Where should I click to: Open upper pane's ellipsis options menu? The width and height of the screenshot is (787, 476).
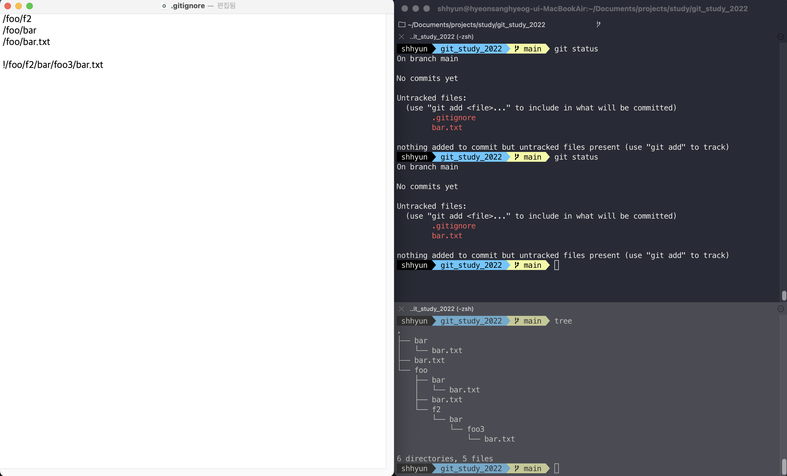[780, 37]
